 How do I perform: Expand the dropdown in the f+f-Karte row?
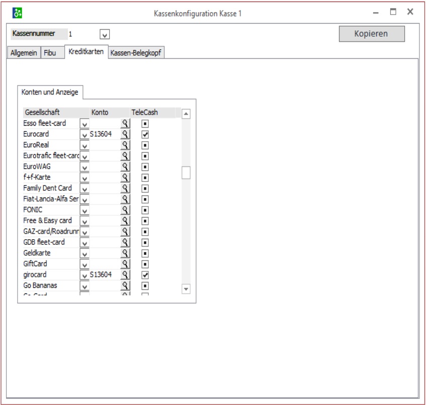tap(84, 177)
